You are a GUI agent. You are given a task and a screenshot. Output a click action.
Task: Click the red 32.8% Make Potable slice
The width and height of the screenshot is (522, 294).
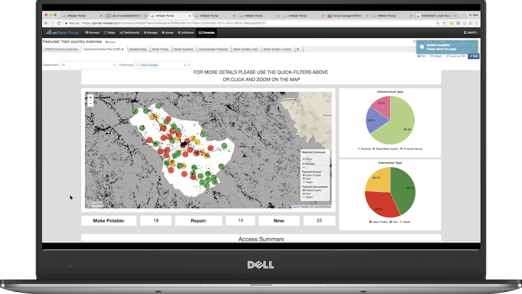(381, 205)
